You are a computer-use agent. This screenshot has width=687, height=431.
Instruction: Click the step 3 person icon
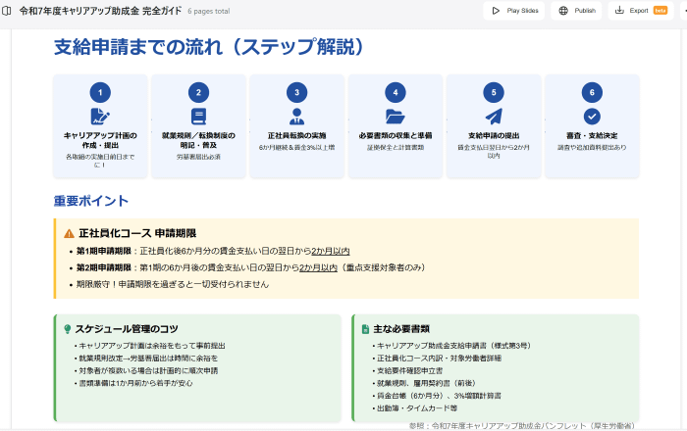coord(296,117)
